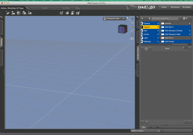193x135 pixels.
Task: Open the Surfaces (Color) side pane tab
Action: click(x=2, y=58)
